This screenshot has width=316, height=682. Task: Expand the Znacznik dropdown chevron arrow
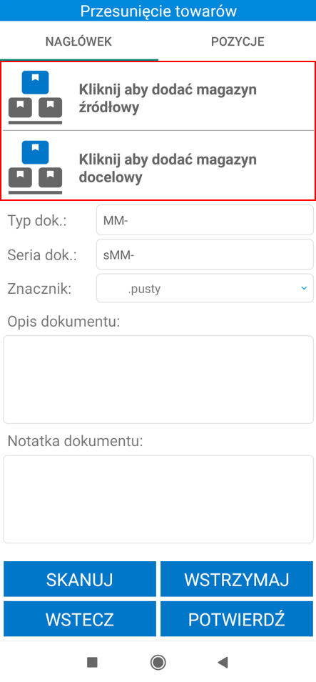(304, 288)
